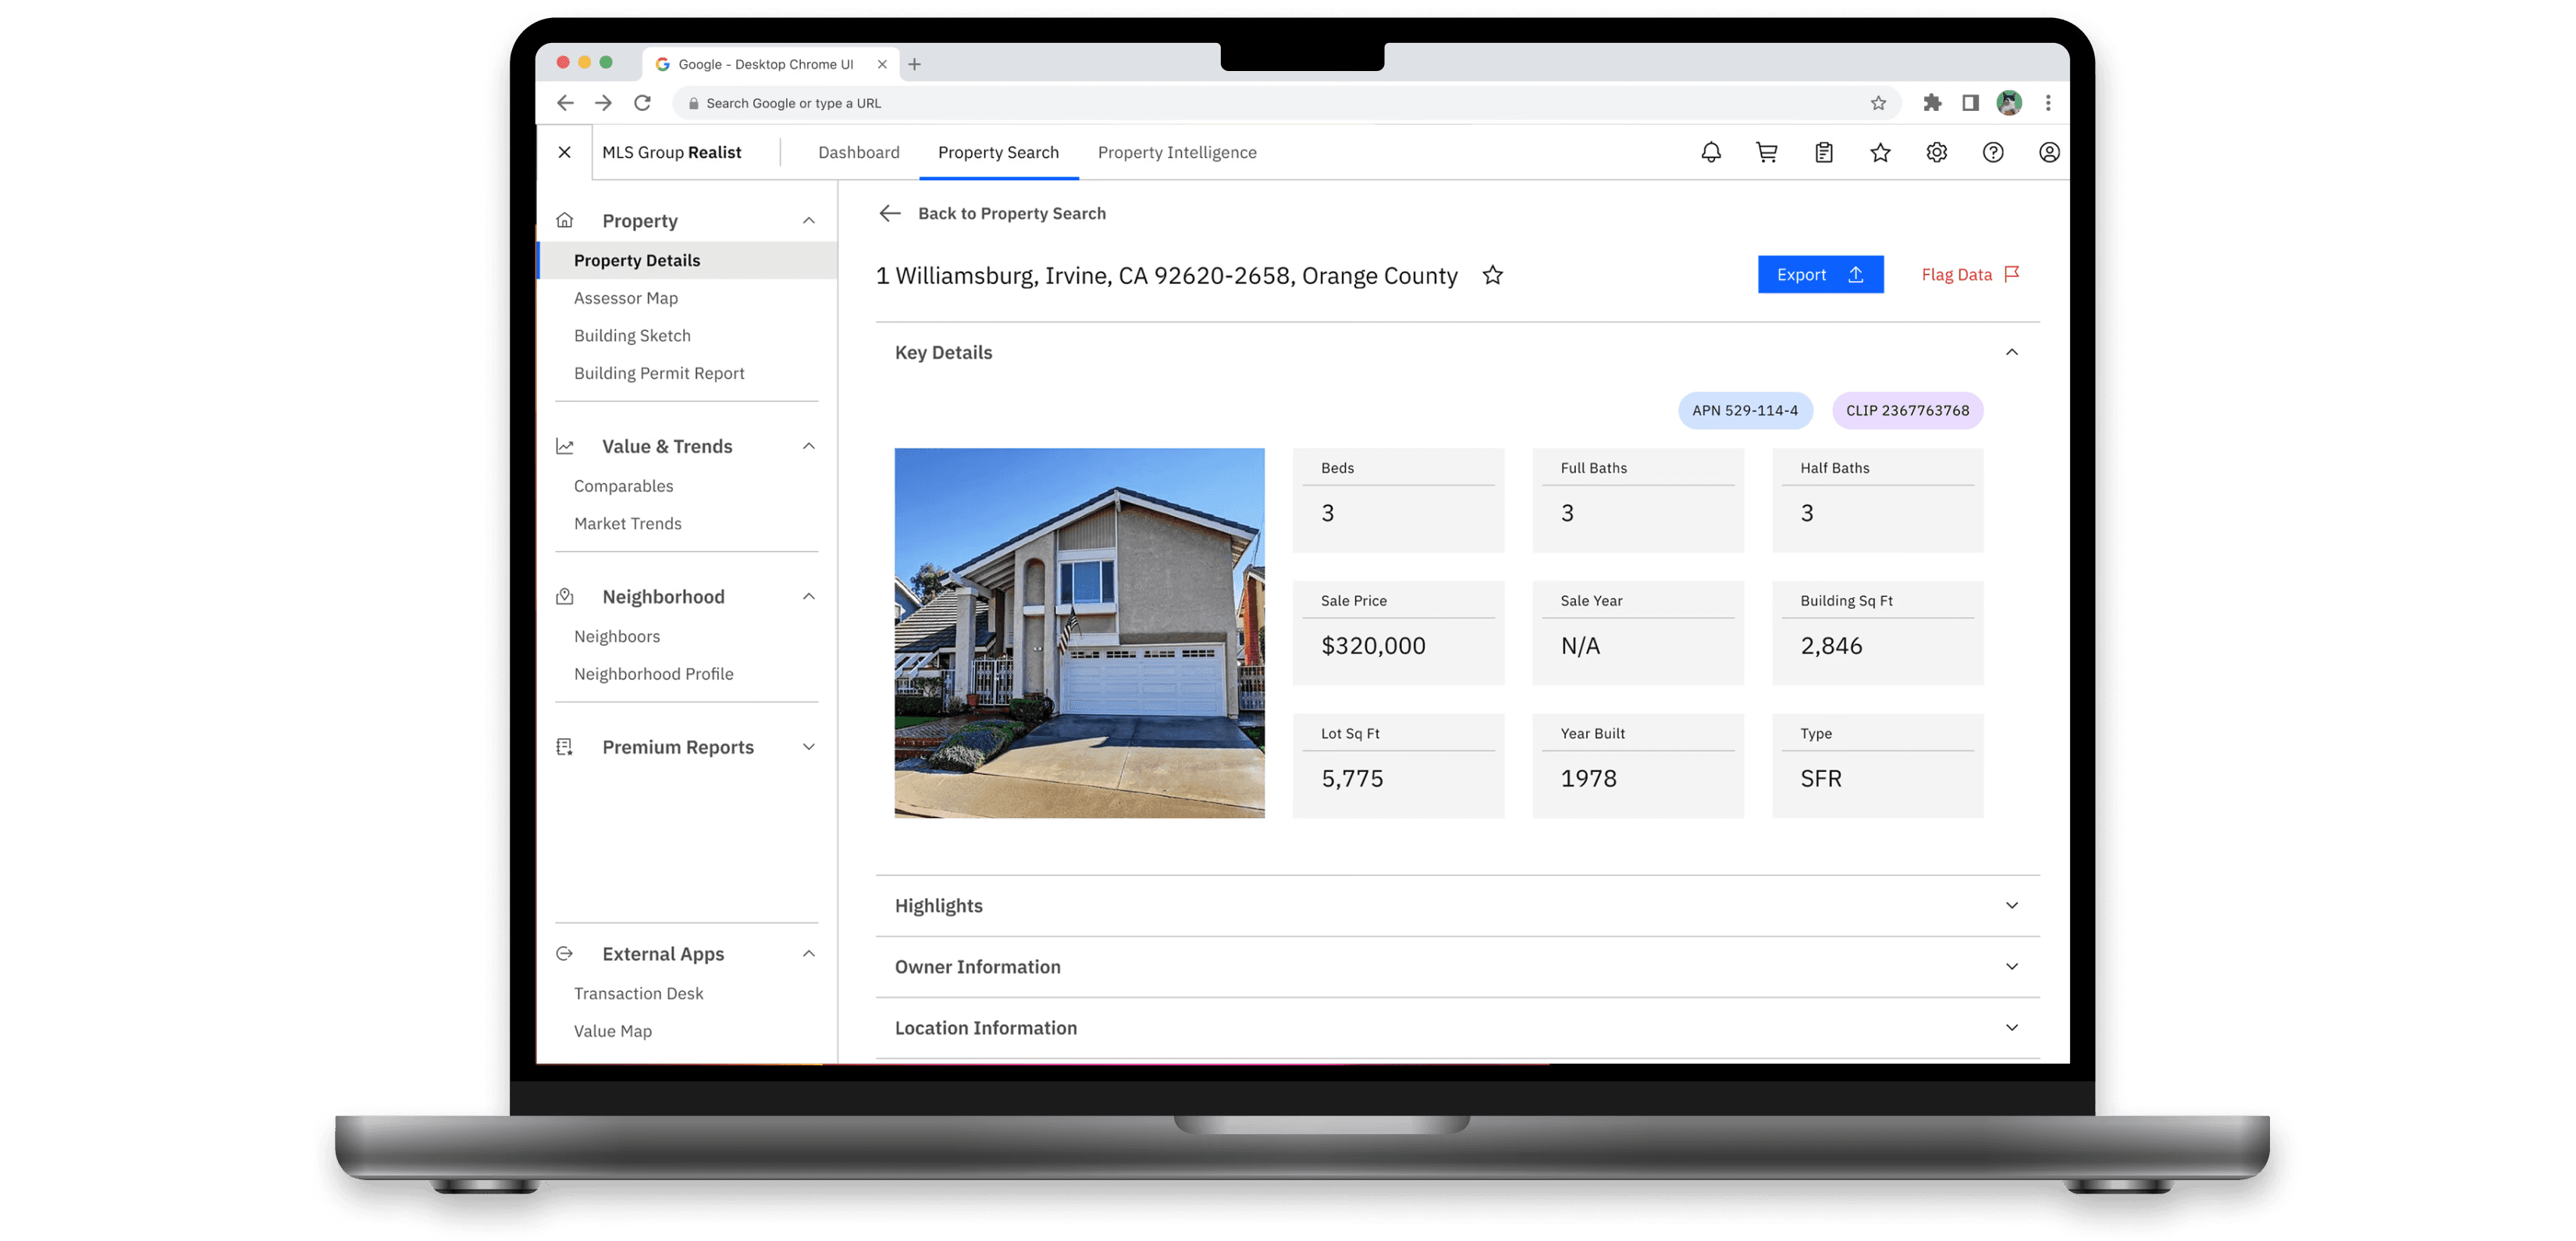
Task: Favorite the property with address star
Action: [x=1492, y=275]
